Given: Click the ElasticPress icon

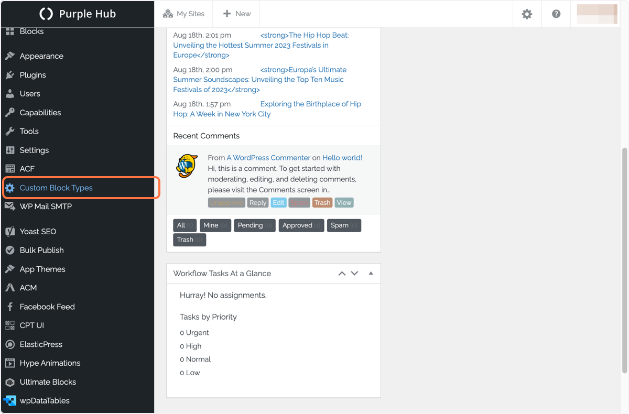Looking at the screenshot, I should 10,344.
